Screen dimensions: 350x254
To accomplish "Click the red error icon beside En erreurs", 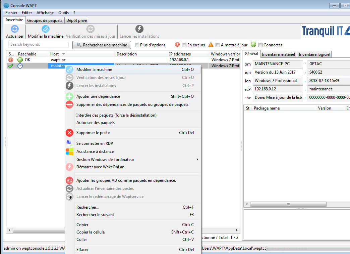I will click(x=177, y=45).
